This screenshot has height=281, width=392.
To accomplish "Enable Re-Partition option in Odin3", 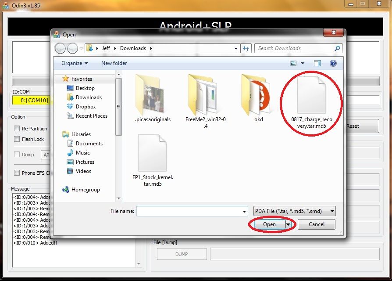I will 17,129.
